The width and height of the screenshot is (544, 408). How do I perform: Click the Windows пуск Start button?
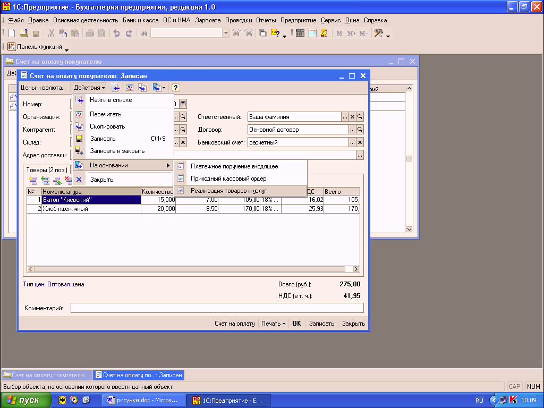coord(23,400)
